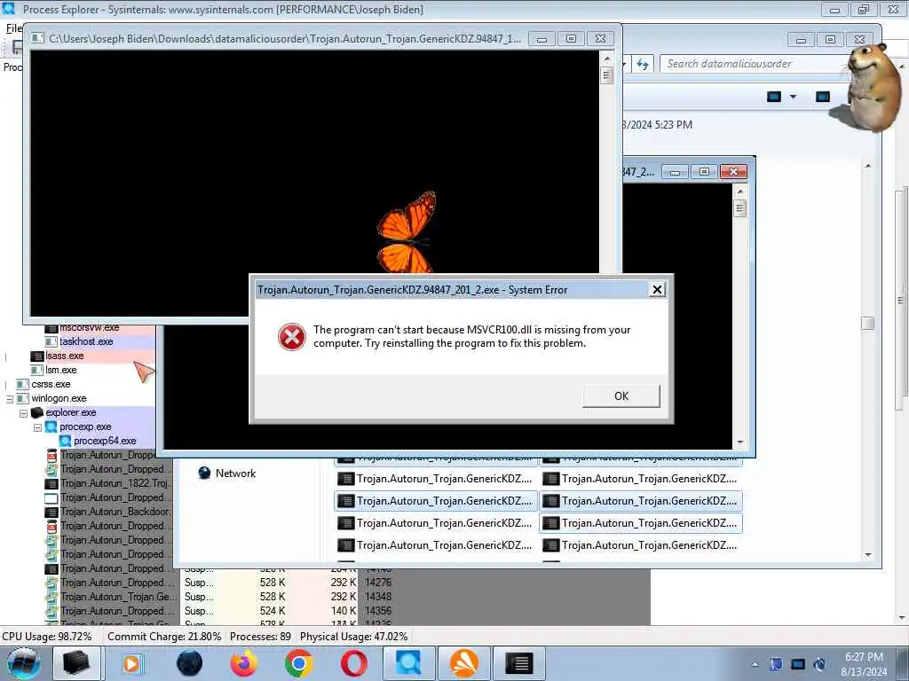Click the Explorer file list scrollbar thumb
The width and height of the screenshot is (909, 681).
(868, 323)
